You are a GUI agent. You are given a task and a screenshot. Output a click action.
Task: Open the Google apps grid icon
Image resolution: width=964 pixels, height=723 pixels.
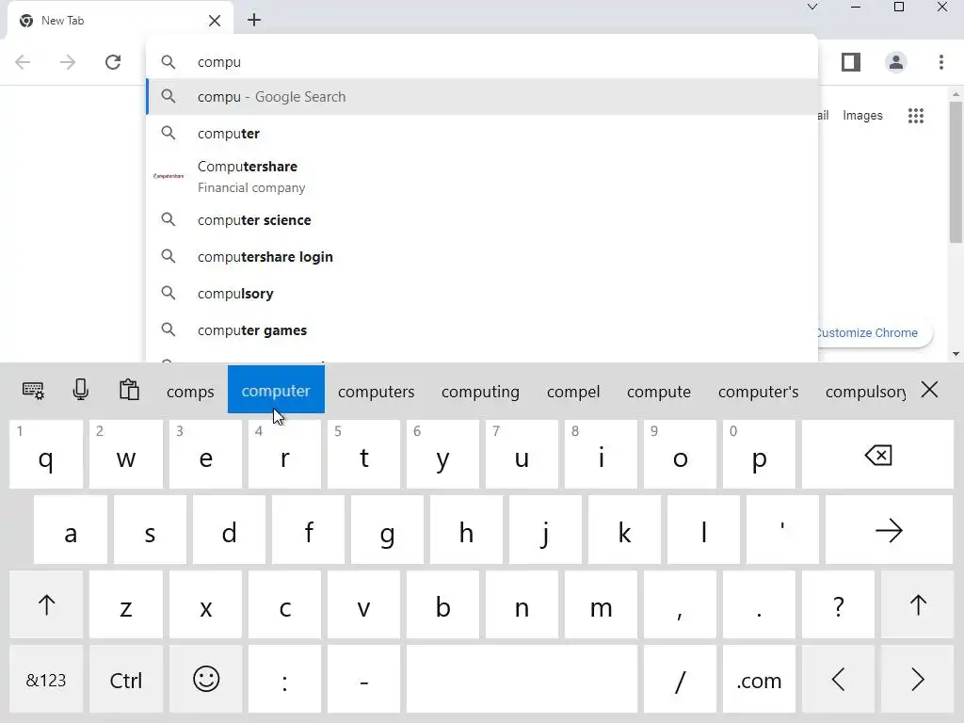[915, 116]
